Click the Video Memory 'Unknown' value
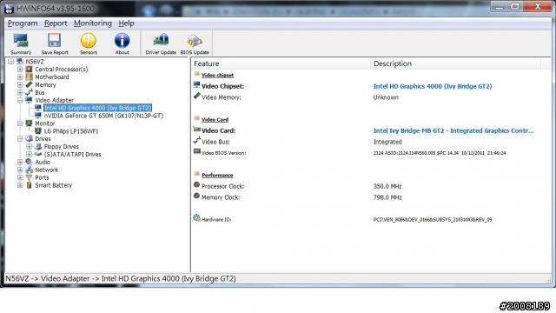Viewport: 556px width, 313px height. click(386, 97)
